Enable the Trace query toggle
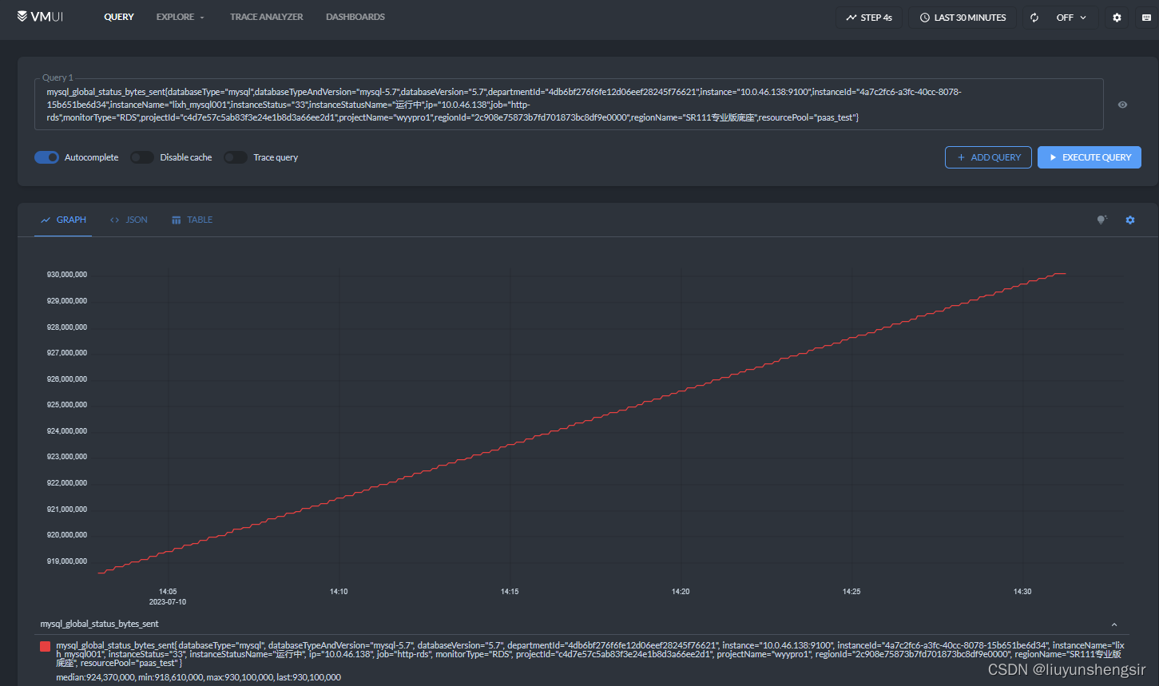 pyautogui.click(x=236, y=157)
